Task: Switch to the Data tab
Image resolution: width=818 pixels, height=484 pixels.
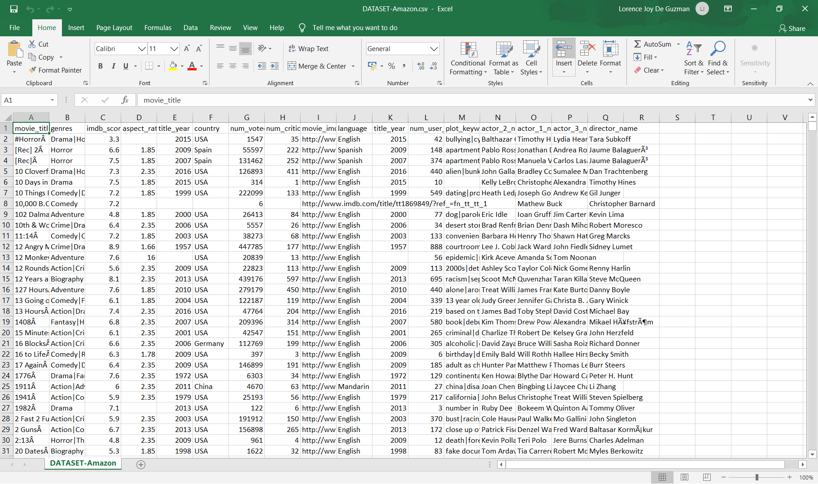Action: click(190, 28)
